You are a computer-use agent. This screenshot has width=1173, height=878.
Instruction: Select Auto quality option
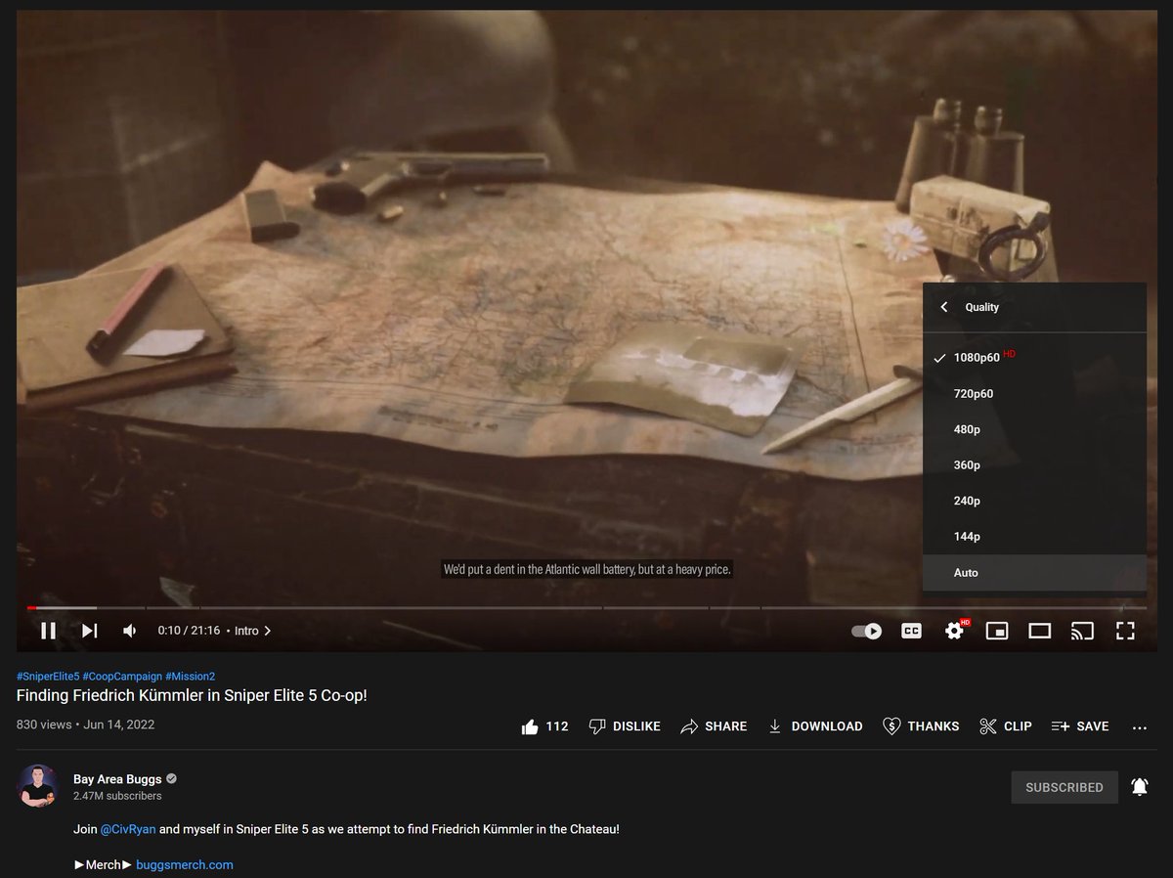pos(1034,573)
